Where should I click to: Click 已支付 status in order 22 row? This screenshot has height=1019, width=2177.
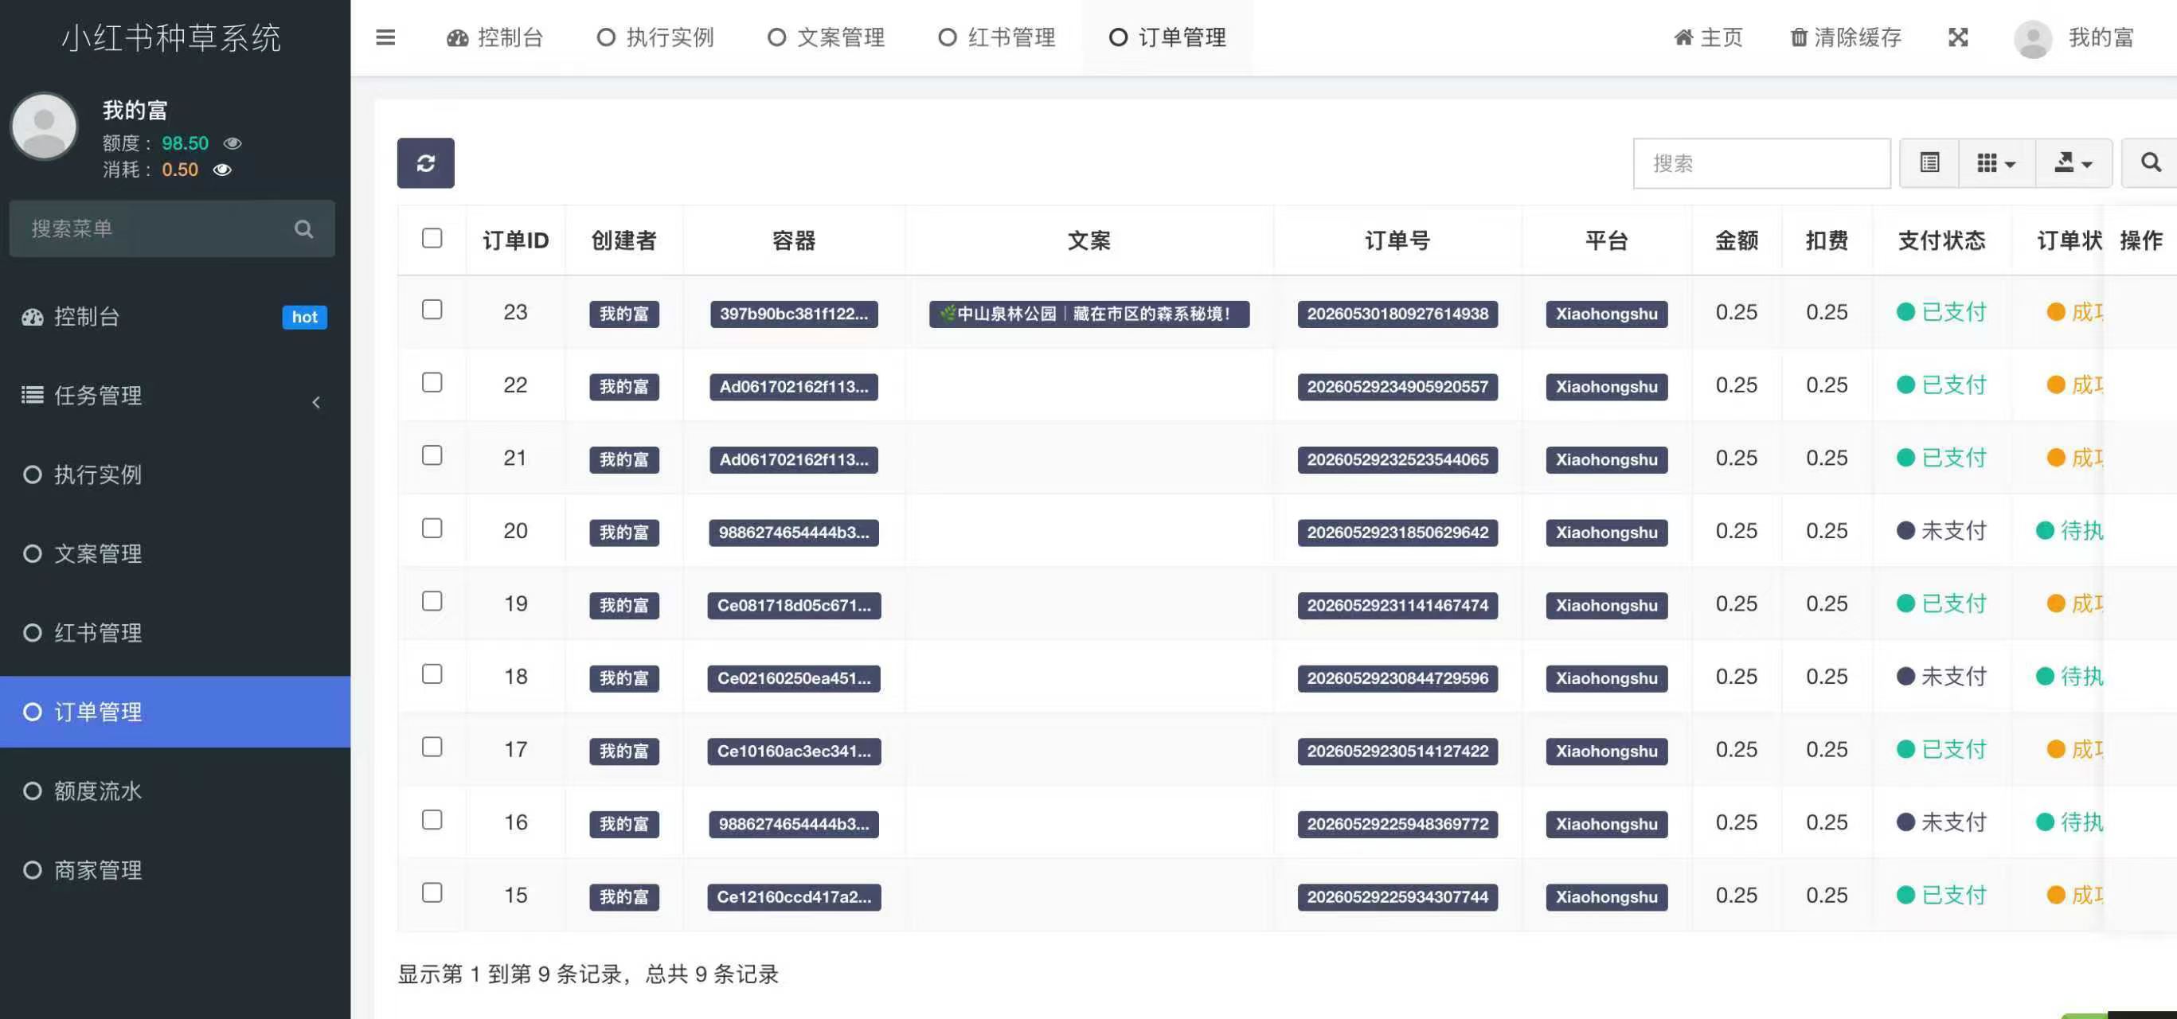[1941, 385]
